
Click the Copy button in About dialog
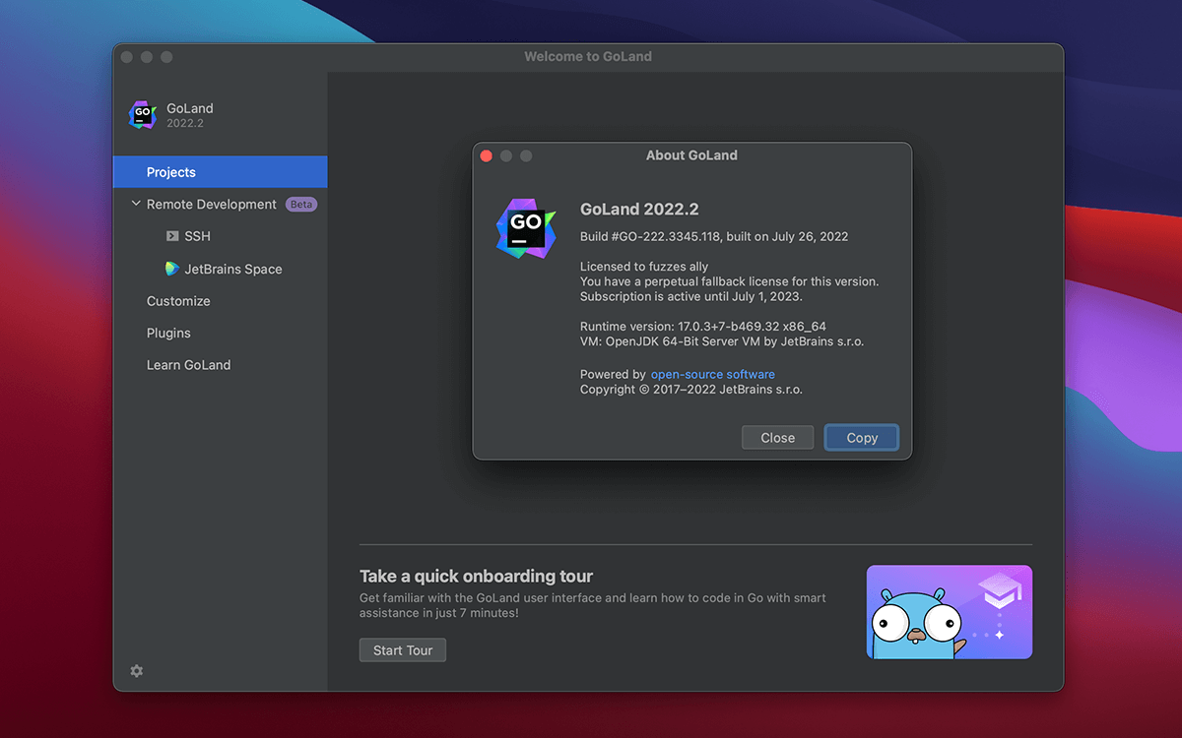(x=862, y=438)
